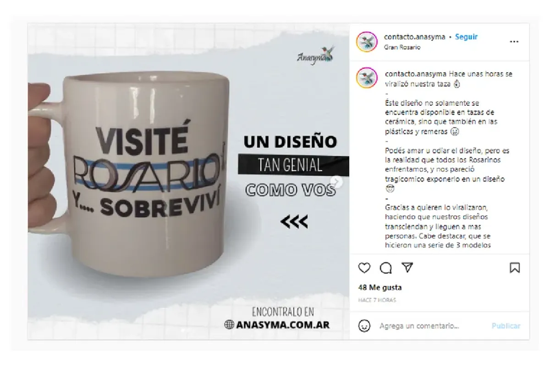Open contacto.anasyma username in the header
Viewport: 550px width, 366px height.
[415, 37]
